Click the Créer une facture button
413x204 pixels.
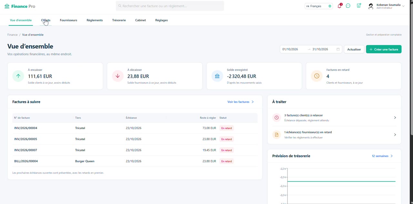click(384, 49)
